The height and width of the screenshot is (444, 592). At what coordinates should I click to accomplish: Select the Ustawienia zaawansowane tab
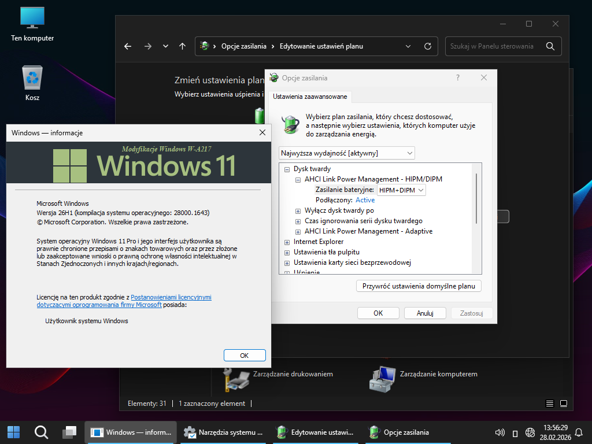tap(310, 97)
